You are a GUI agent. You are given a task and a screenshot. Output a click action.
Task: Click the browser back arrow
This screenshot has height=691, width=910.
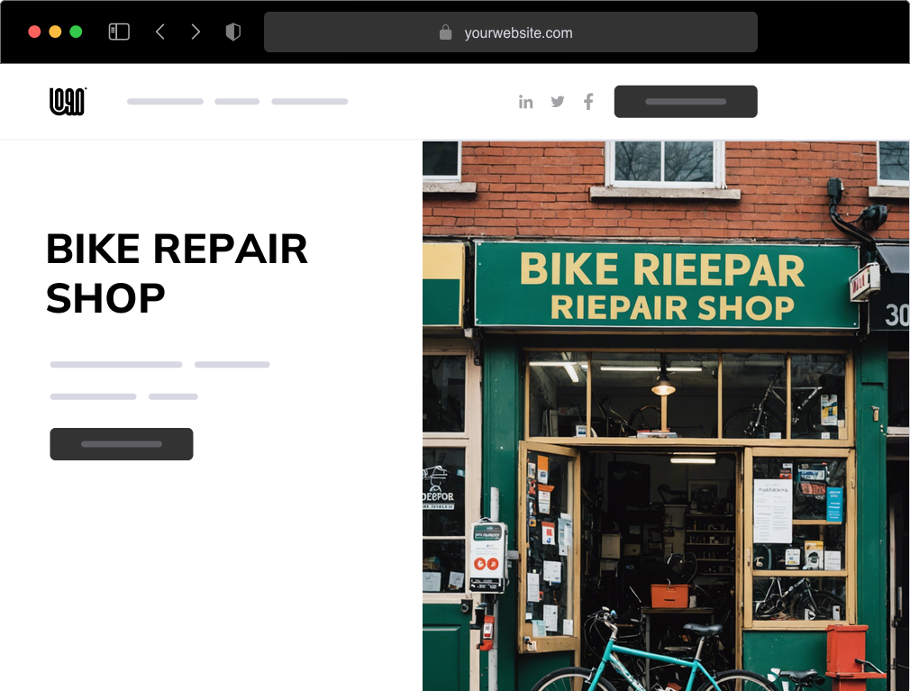pyautogui.click(x=159, y=31)
